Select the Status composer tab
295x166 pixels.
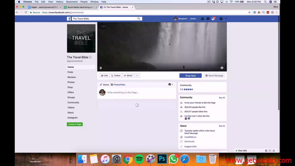point(104,84)
